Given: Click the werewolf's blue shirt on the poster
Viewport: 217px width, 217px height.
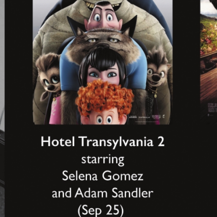Looking at the screenshot, I should [x=68, y=64].
